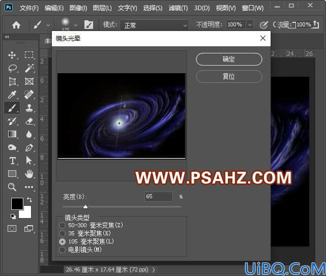Confirm lens flare with 确定 button
The height and width of the screenshot is (276, 326).
229,59
